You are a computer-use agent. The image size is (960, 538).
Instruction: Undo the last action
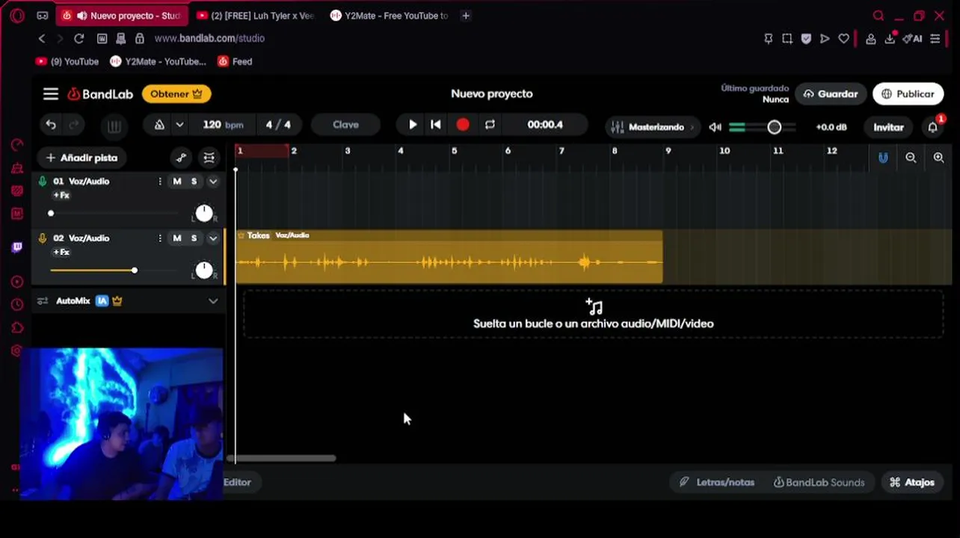click(51, 125)
